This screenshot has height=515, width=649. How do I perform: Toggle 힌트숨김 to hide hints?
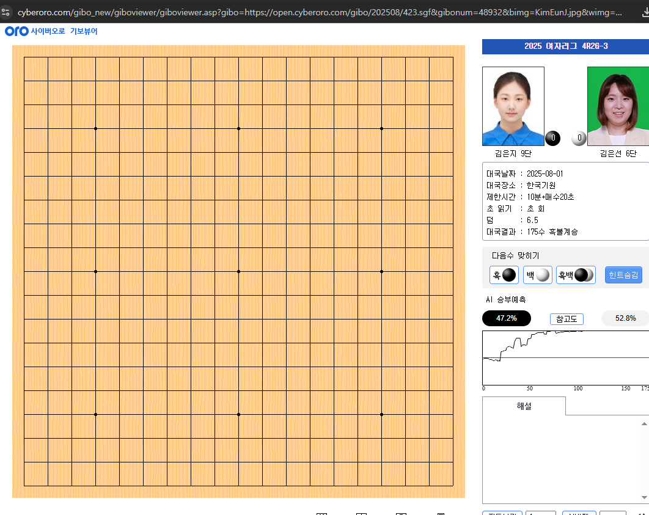pos(623,275)
